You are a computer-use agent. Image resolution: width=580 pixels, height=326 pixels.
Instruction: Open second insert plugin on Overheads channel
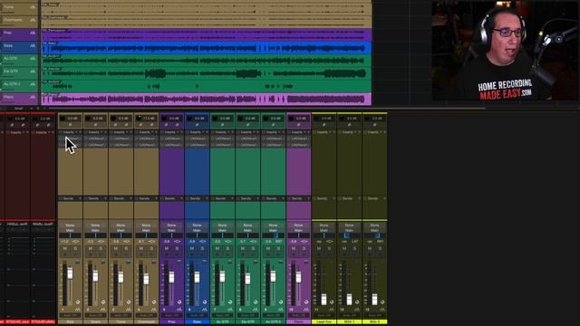click(147, 145)
